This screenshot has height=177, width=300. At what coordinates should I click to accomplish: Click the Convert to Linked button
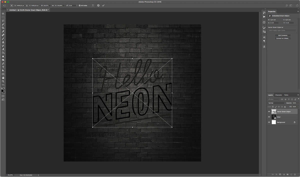tap(283, 38)
